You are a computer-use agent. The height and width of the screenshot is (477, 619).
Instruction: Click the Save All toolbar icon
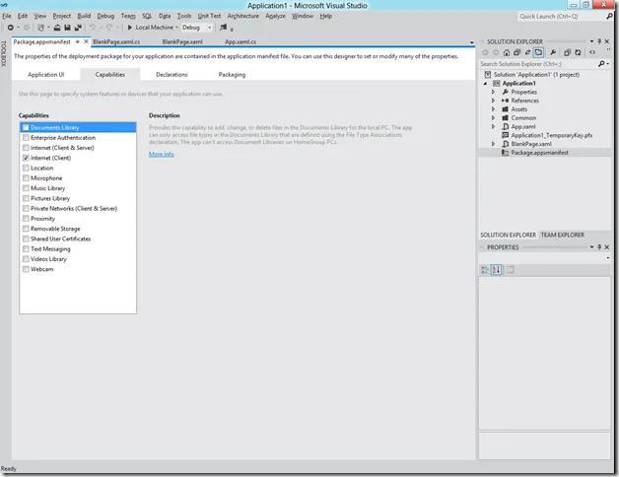77,28
